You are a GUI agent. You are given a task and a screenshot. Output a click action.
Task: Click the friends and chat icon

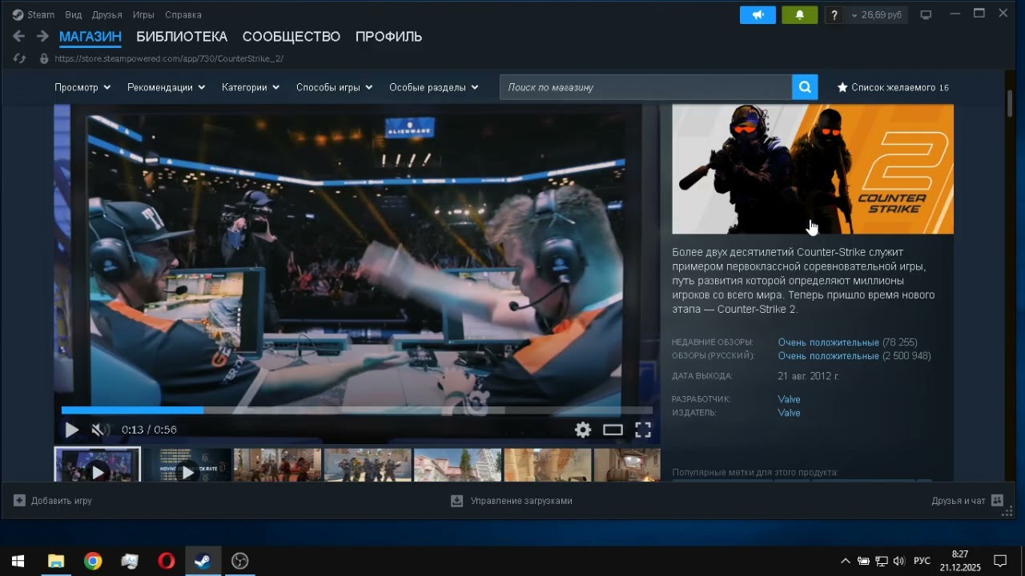click(997, 500)
